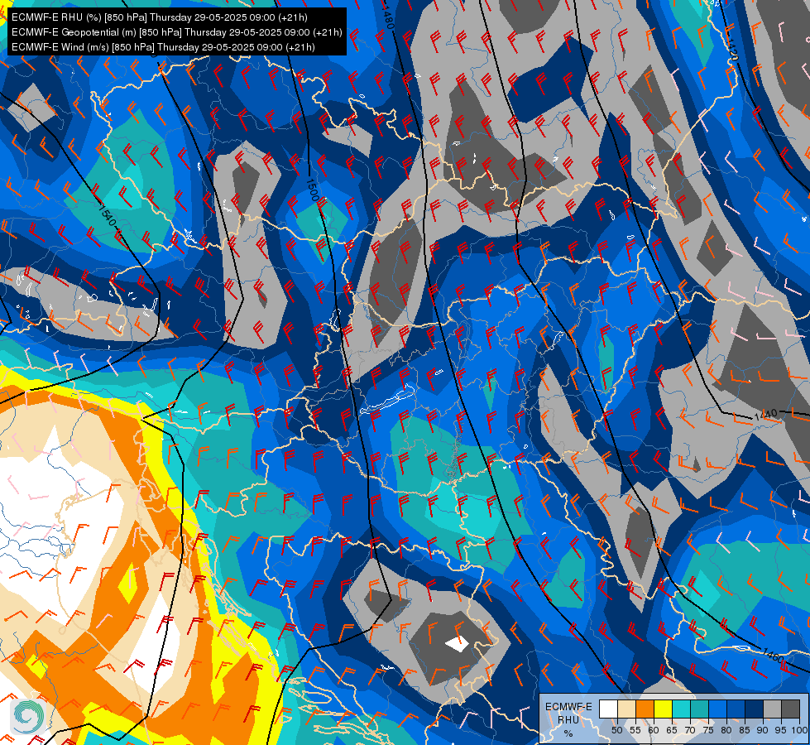This screenshot has height=745, width=810.
Task: Click the ECMWF-E legend title
Action: [568, 707]
